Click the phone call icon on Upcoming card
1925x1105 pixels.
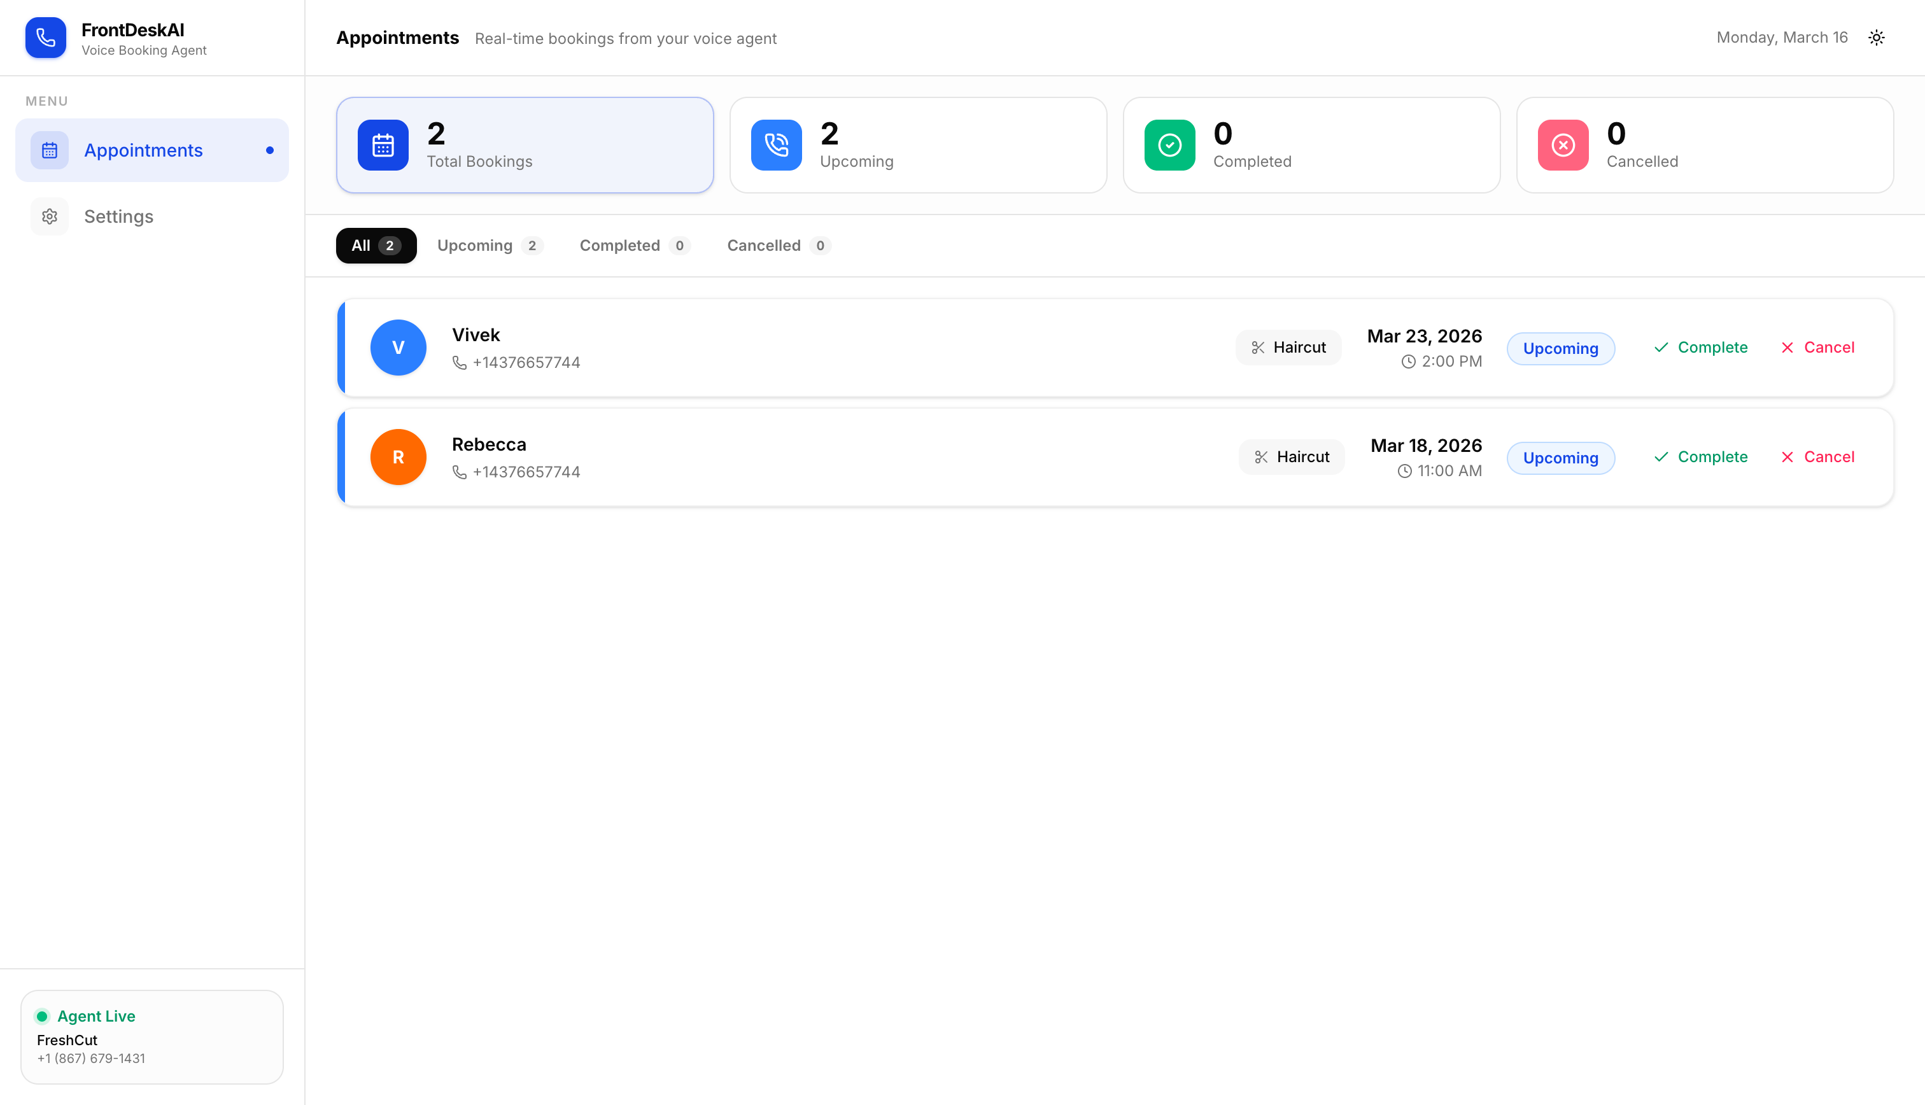pos(775,145)
